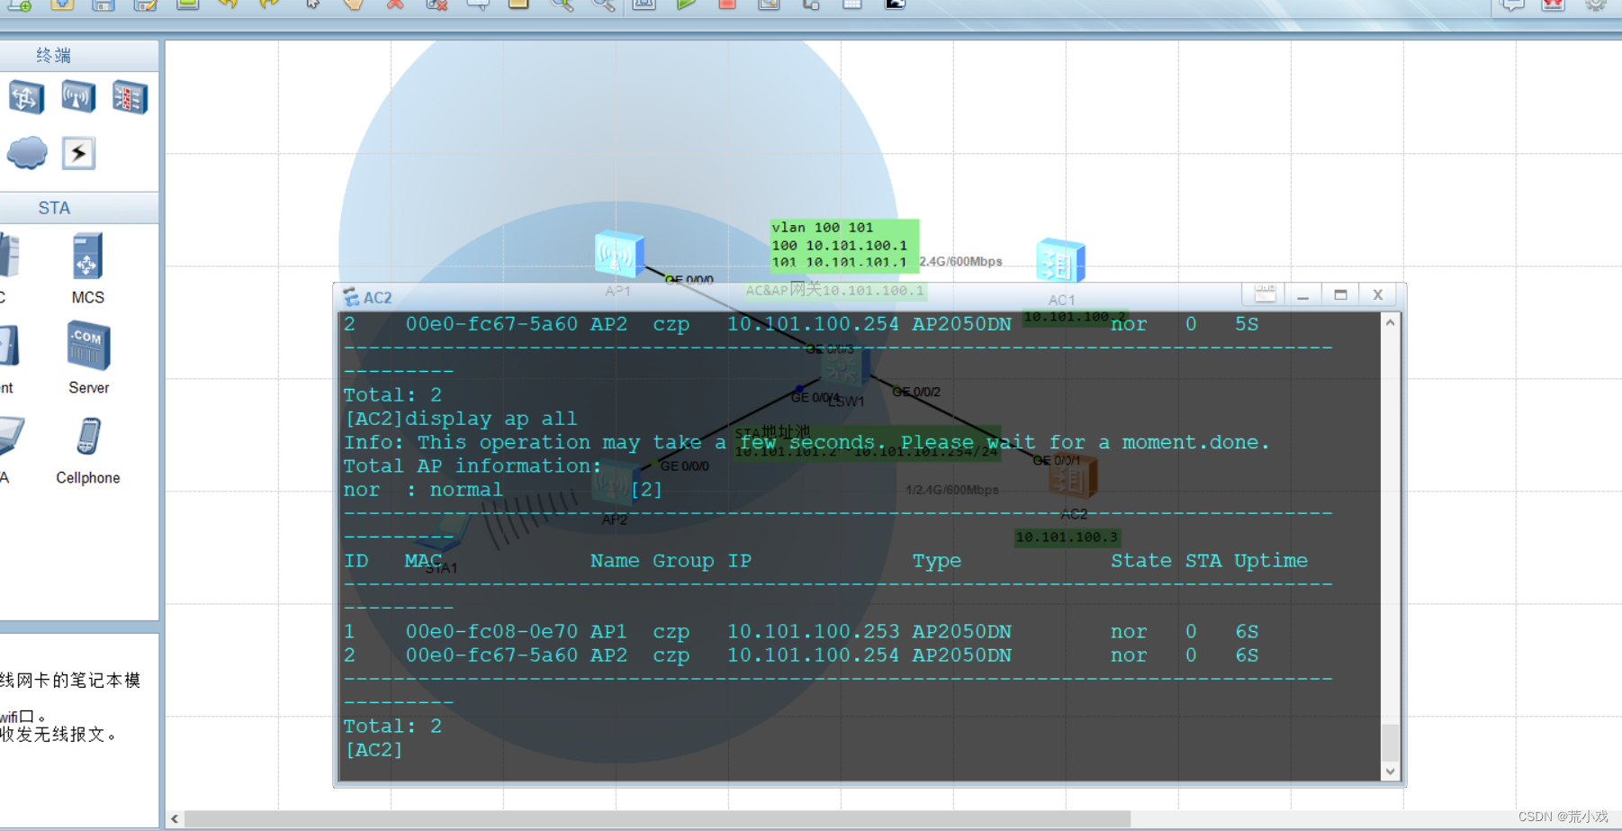
Task: Click the MAC 00e0-fc08-0e70 in AP1 row
Action: click(491, 632)
